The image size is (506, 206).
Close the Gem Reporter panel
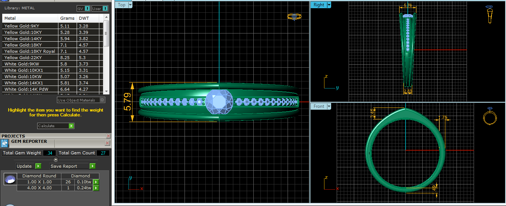[x=108, y=143]
